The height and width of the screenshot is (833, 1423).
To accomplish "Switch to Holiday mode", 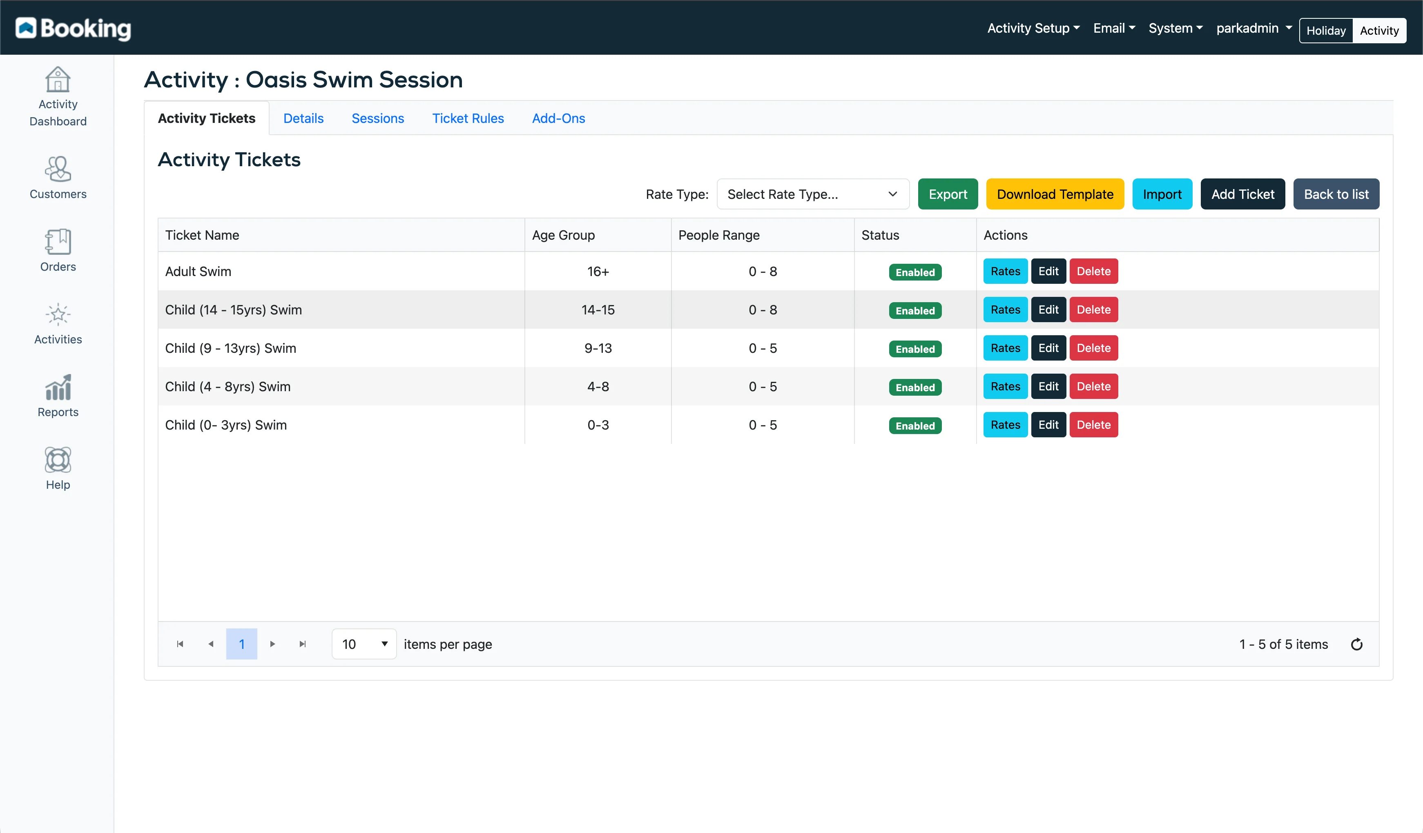I will pos(1326,31).
